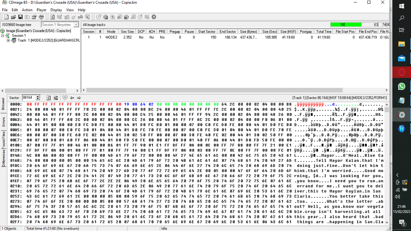Switch to the Found Files side tab
The height and width of the screenshot is (231, 411).
click(3, 140)
